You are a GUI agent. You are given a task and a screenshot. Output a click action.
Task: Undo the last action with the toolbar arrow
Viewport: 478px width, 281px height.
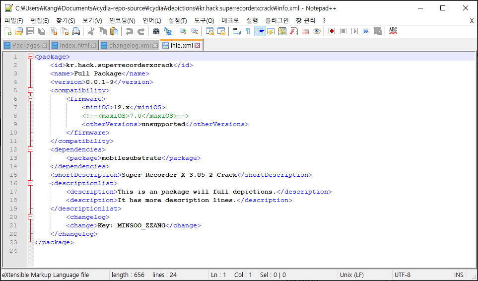pyautogui.click(x=130, y=31)
